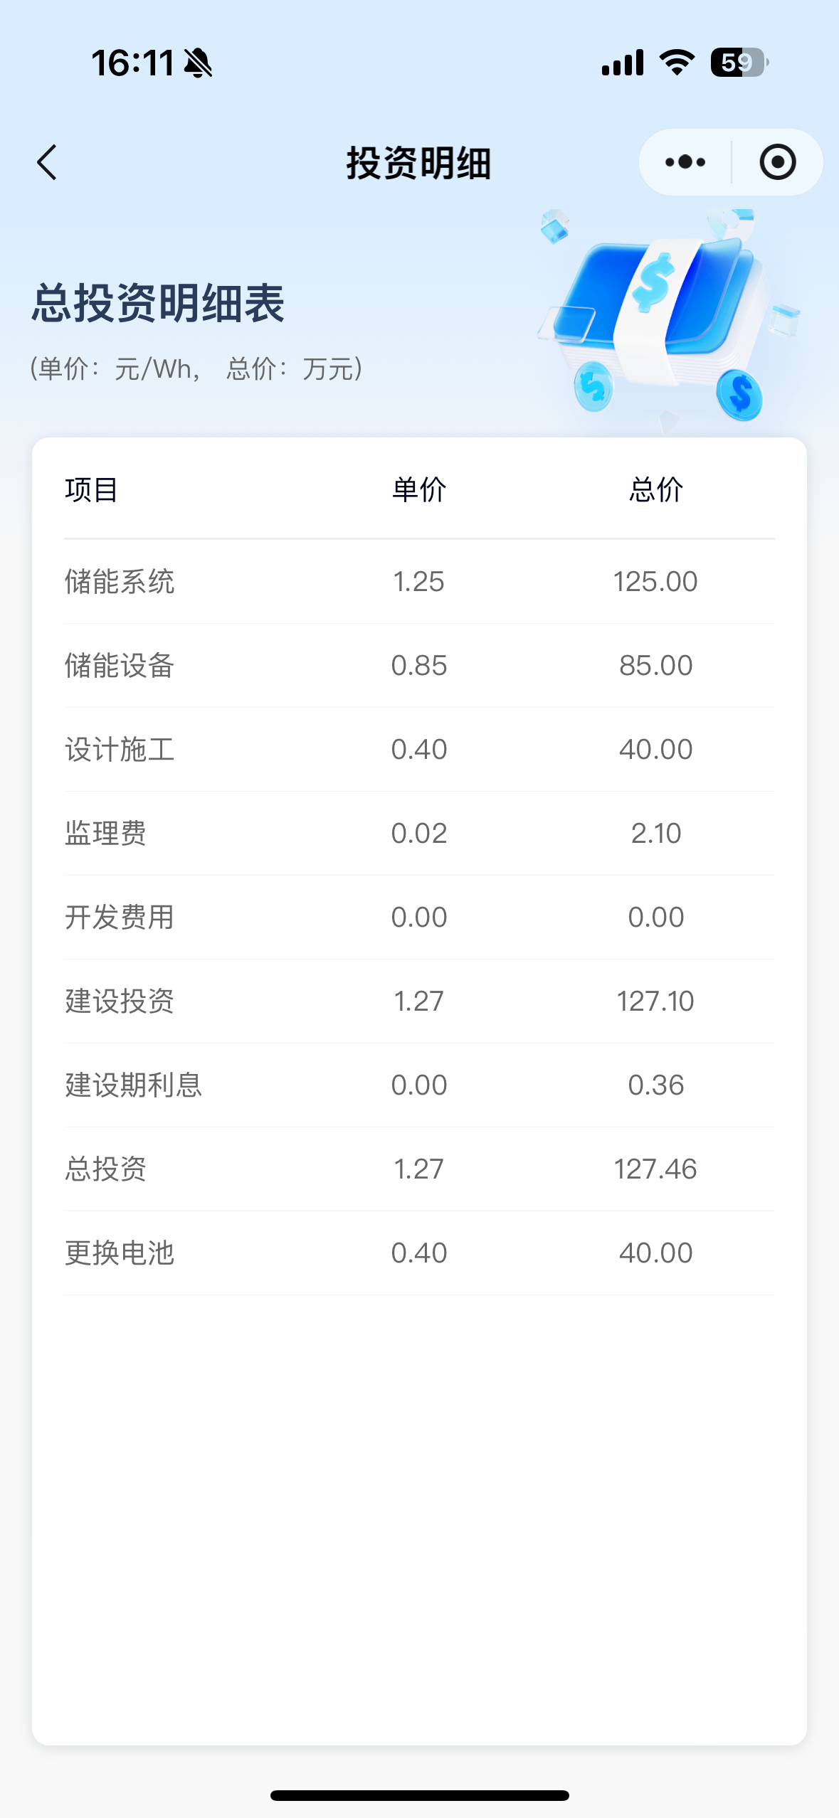Tap the 设计施工 row label
This screenshot has height=1818, width=839.
point(120,750)
